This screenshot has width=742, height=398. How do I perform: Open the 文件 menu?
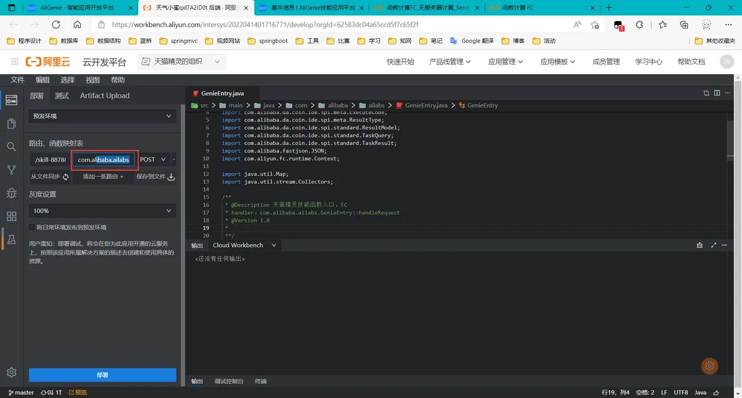point(17,79)
